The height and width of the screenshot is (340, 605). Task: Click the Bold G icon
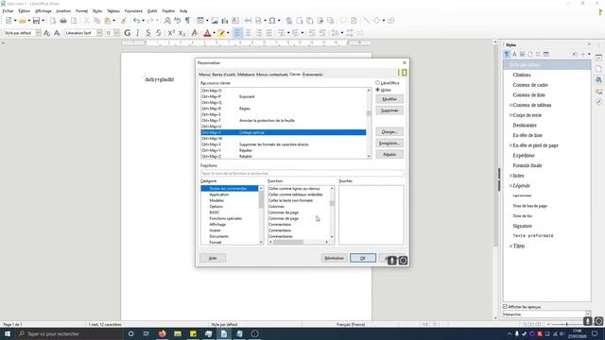(x=127, y=33)
